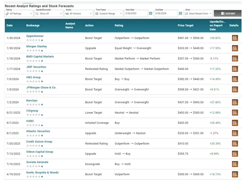Click lock icon under Barclays stars

click(x=42, y=105)
